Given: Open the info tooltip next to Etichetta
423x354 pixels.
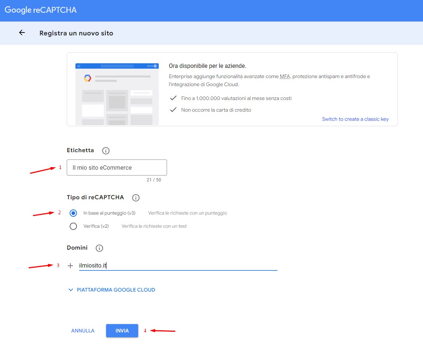Looking at the screenshot, I should [105, 150].
